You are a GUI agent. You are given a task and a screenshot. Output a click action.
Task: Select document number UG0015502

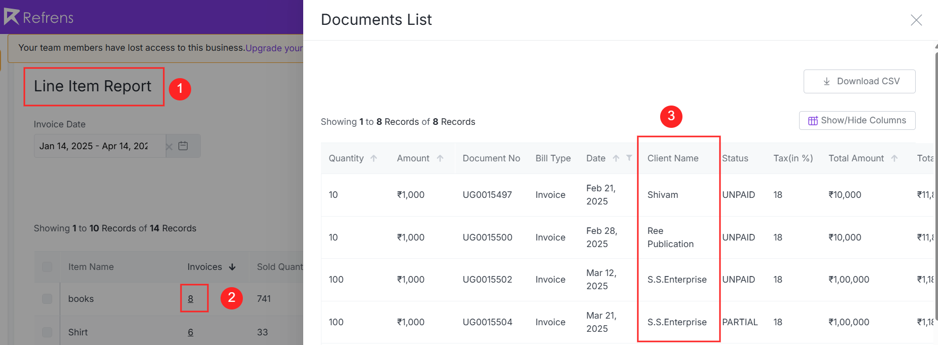click(487, 280)
